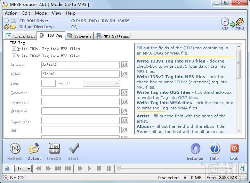Click the drive user icon next to CD-ROM Drive
Viewport: 250px width, 183px height.
[x=13, y=20]
